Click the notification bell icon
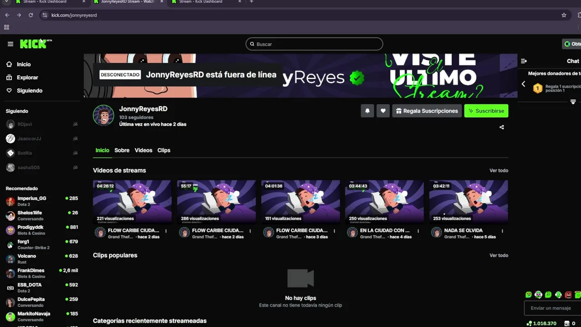This screenshot has height=327, width=581. point(367,111)
